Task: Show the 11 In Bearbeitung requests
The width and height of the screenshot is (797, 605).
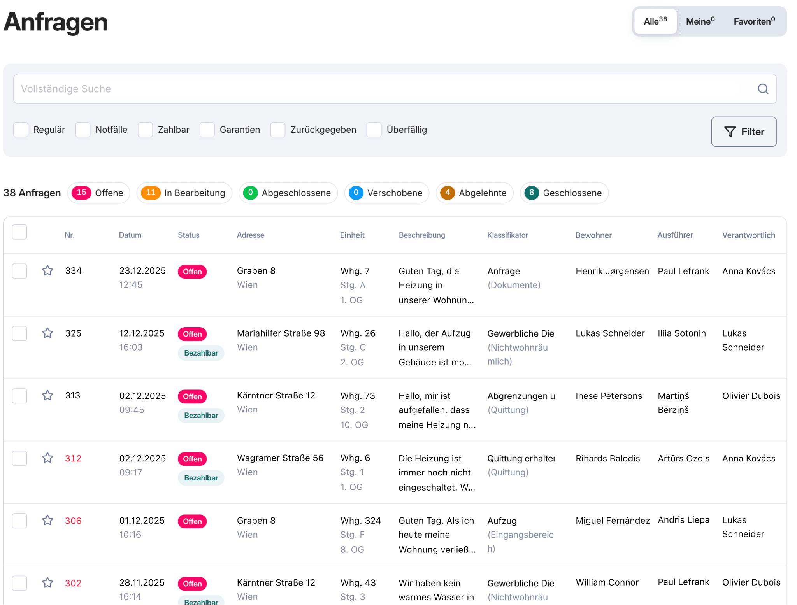Action: (184, 193)
